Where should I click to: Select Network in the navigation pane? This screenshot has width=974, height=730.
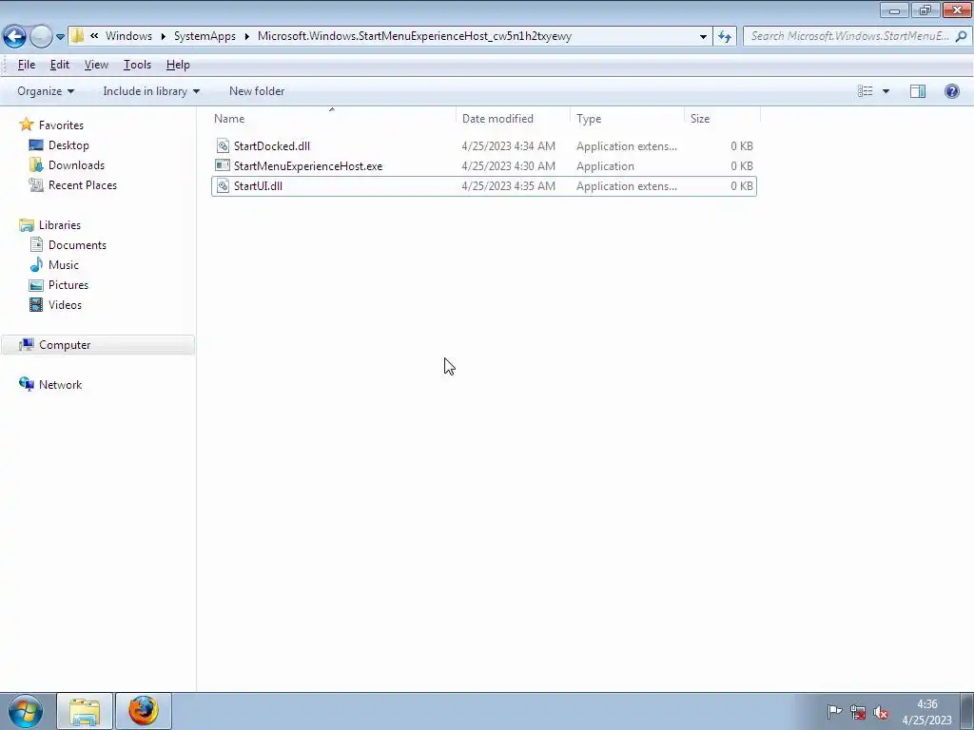click(60, 384)
